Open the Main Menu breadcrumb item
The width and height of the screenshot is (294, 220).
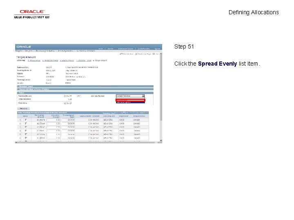coord(29,51)
